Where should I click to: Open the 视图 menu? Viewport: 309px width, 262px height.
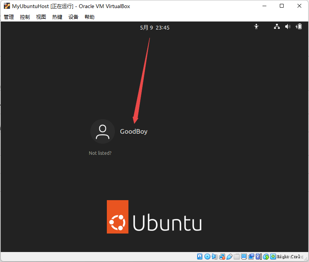tap(41, 17)
